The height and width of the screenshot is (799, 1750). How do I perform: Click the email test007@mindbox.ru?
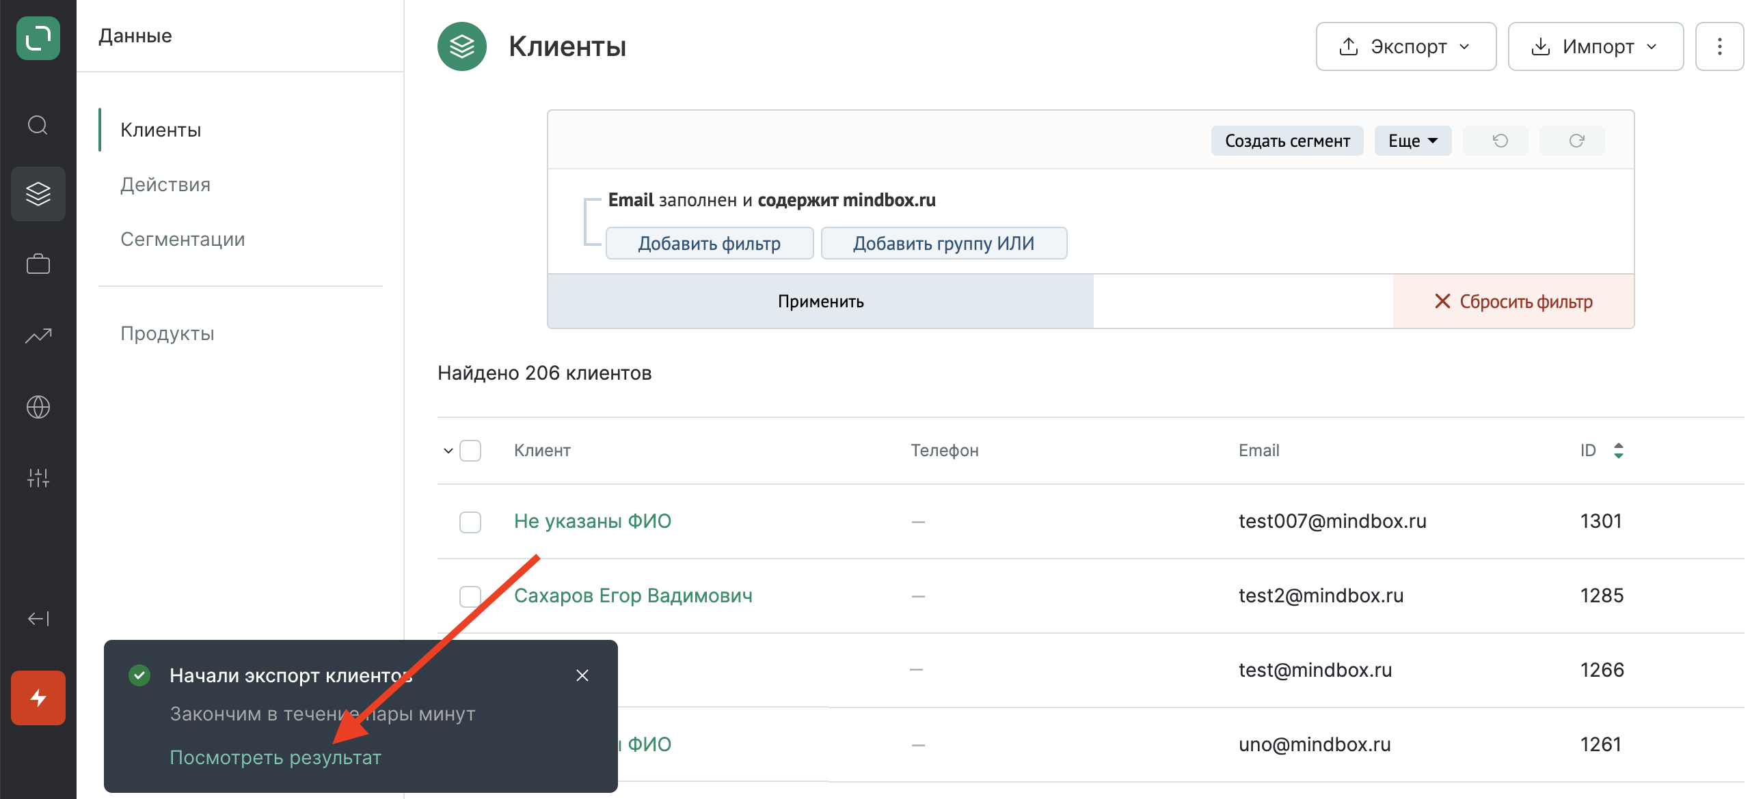[1332, 521]
